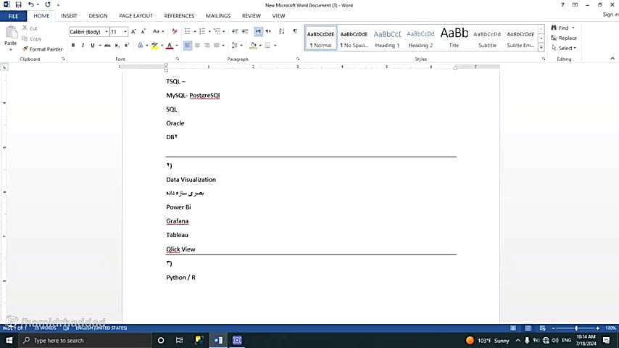Apply superscript formatting

point(127,46)
